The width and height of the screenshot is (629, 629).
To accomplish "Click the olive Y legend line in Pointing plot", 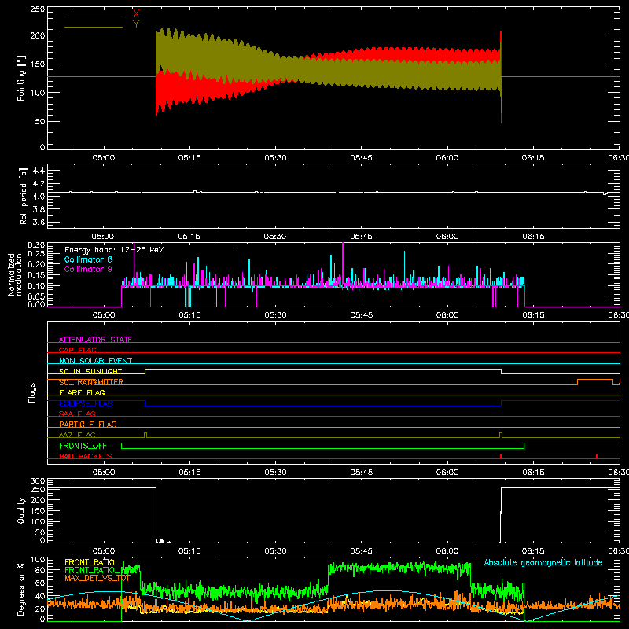I will coord(94,27).
